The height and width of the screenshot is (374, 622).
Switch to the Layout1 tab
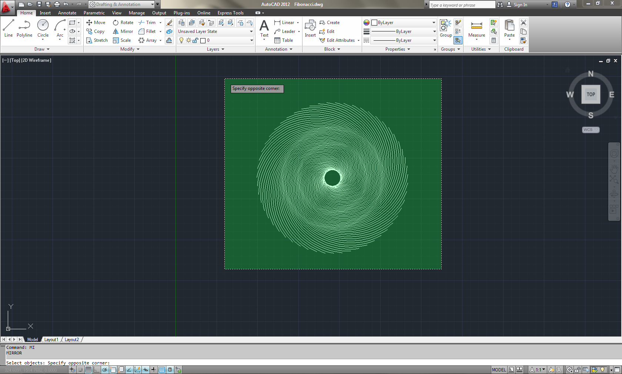[51, 340]
